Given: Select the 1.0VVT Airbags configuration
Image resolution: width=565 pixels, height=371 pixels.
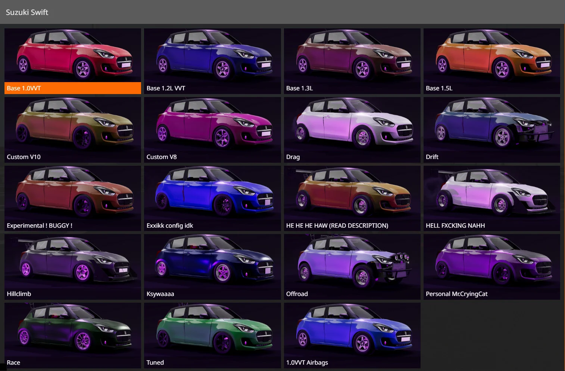Looking at the screenshot, I should [352, 331].
